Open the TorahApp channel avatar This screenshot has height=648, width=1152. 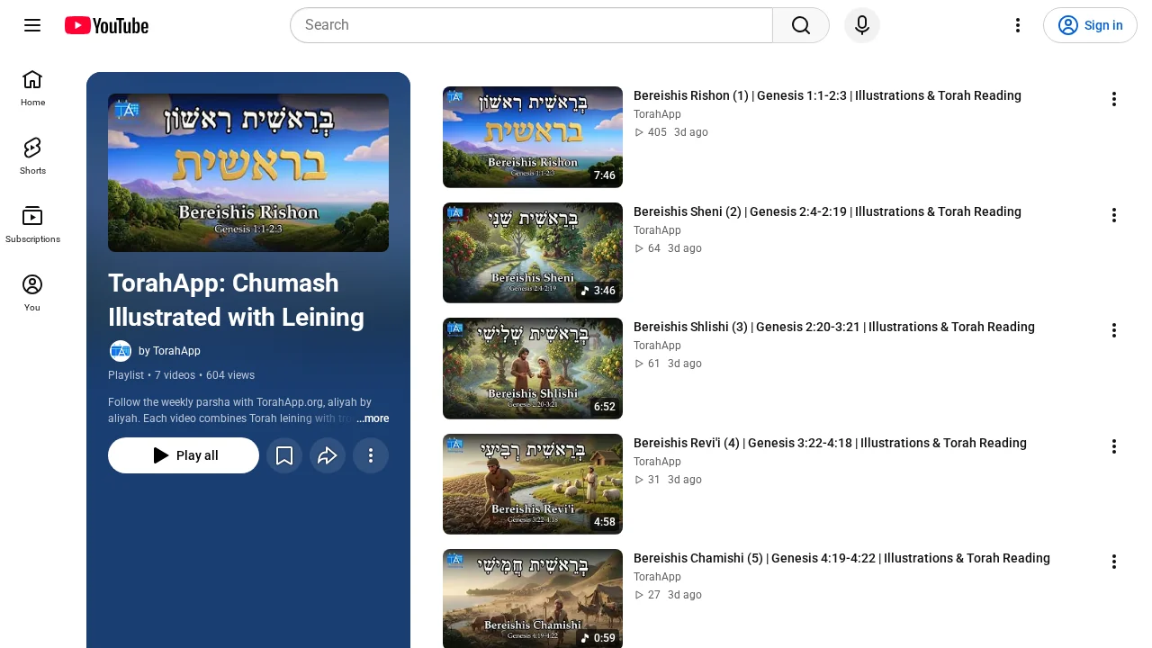click(x=121, y=351)
